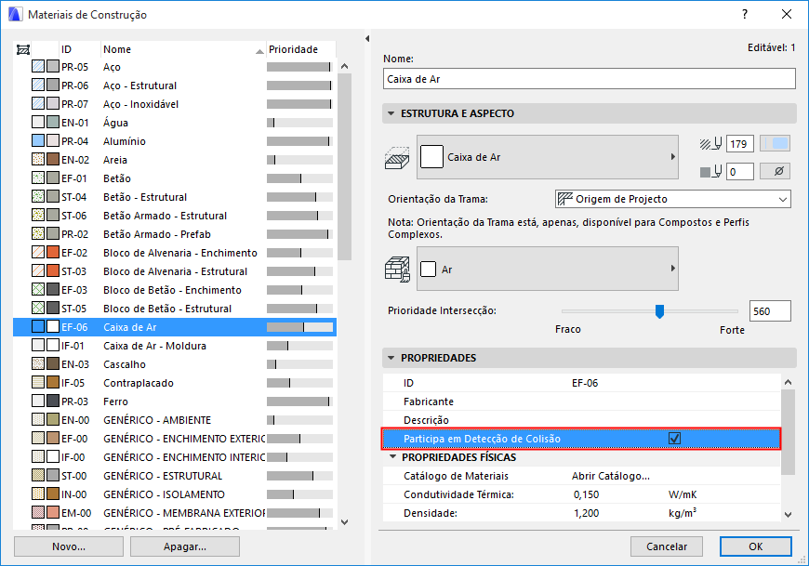Image resolution: width=809 pixels, height=566 pixels.
Task: Click the intersection priority column header icon
Action: [23, 49]
